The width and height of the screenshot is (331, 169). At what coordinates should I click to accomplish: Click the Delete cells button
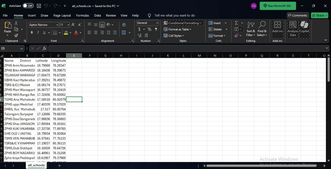pyautogui.click(x=215, y=29)
